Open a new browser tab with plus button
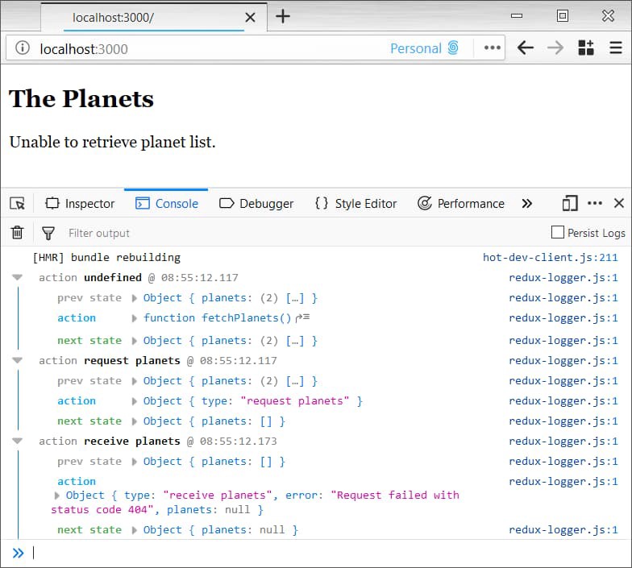Viewport: 632px width, 568px height. point(283,16)
